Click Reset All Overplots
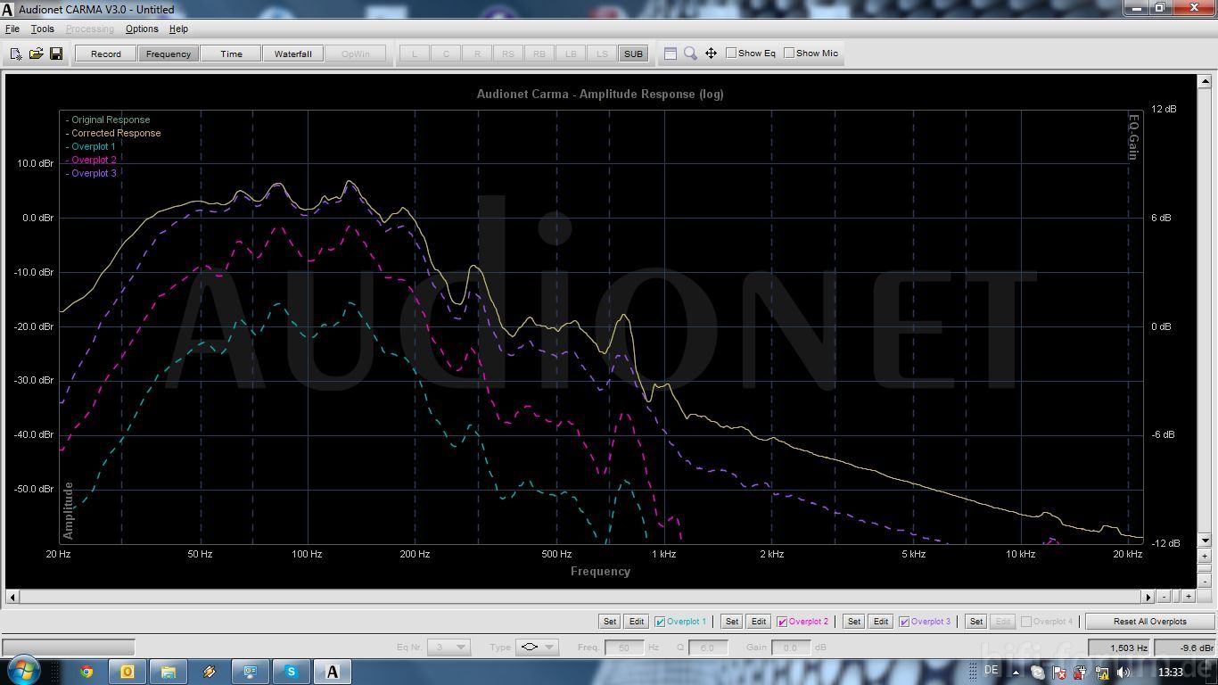The image size is (1218, 685). tap(1149, 622)
